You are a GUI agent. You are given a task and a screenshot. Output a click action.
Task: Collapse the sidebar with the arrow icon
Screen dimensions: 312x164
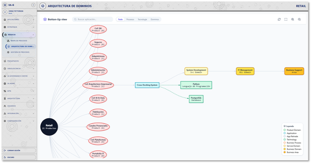33,5
